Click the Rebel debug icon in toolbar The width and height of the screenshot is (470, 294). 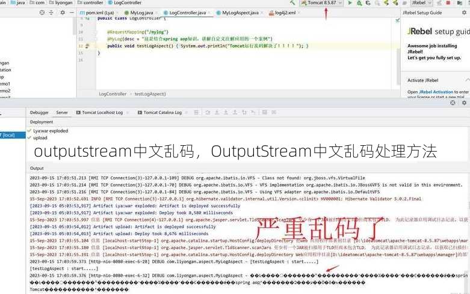[395, 3]
